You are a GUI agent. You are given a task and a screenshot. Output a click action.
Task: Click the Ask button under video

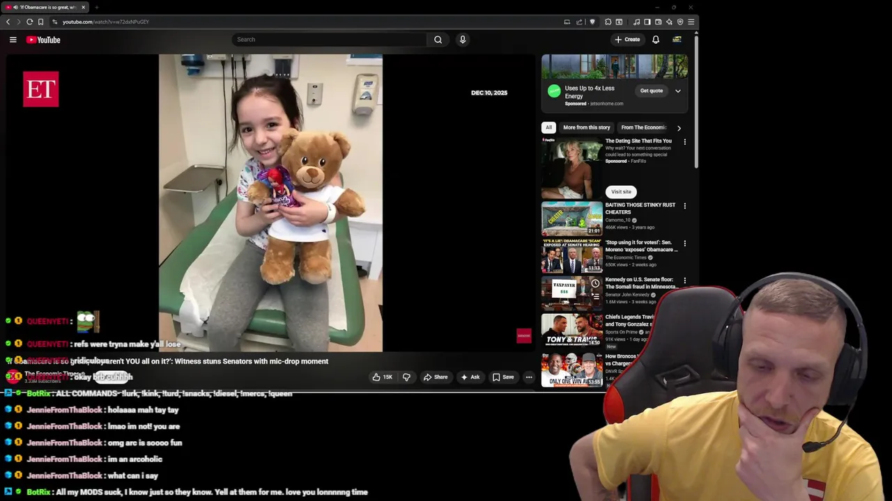click(470, 377)
